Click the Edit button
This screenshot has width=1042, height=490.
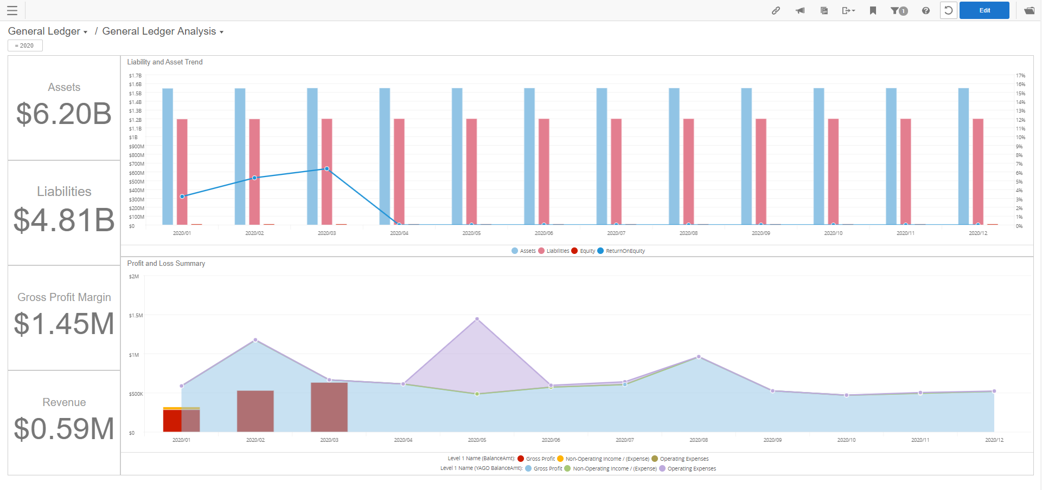[983, 10]
